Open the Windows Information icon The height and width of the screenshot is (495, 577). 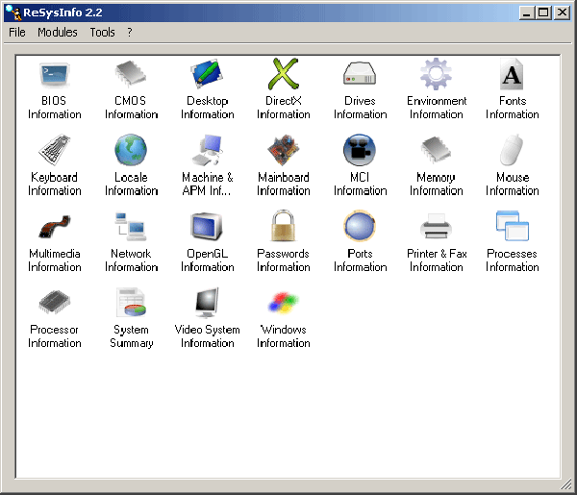click(x=284, y=304)
